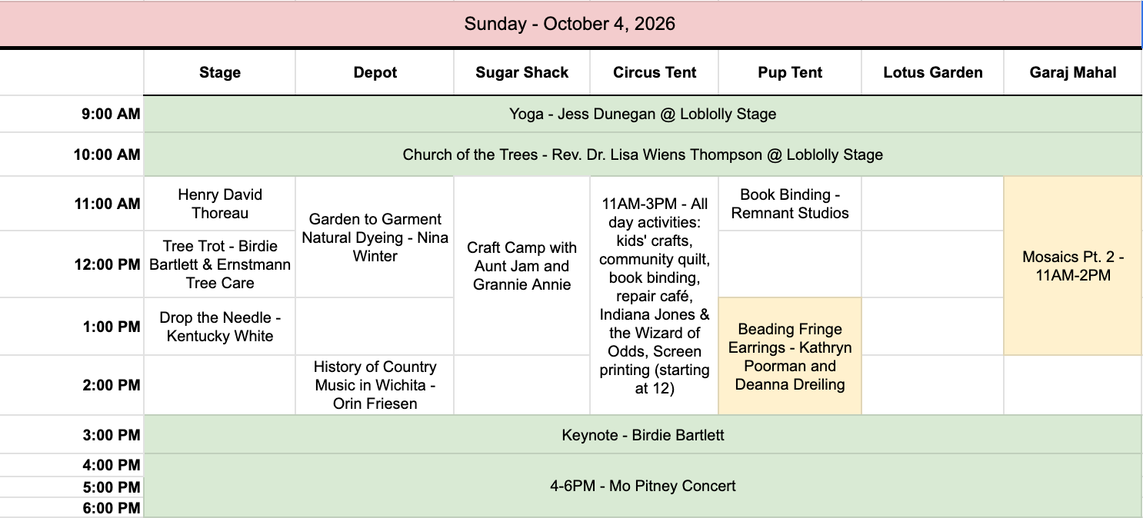Select the Mosaics Pt. 2 cell
The height and width of the screenshot is (518, 1143).
pyautogui.click(x=1073, y=266)
